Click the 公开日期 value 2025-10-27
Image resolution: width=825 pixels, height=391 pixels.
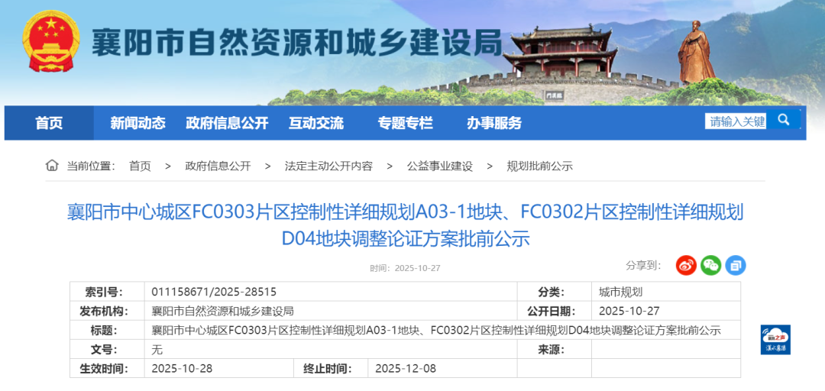pos(629,311)
